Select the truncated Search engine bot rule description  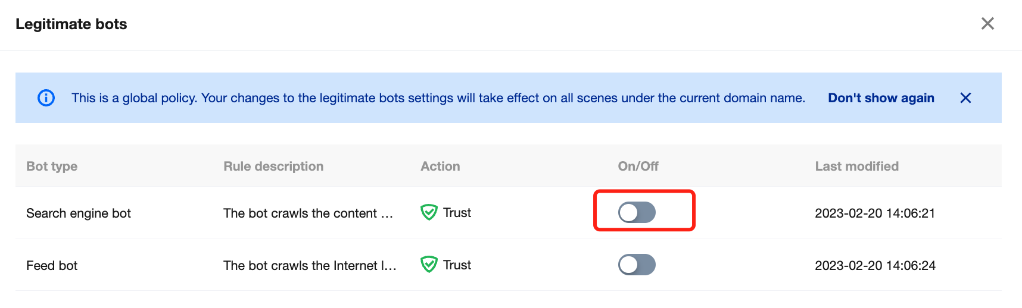point(308,213)
